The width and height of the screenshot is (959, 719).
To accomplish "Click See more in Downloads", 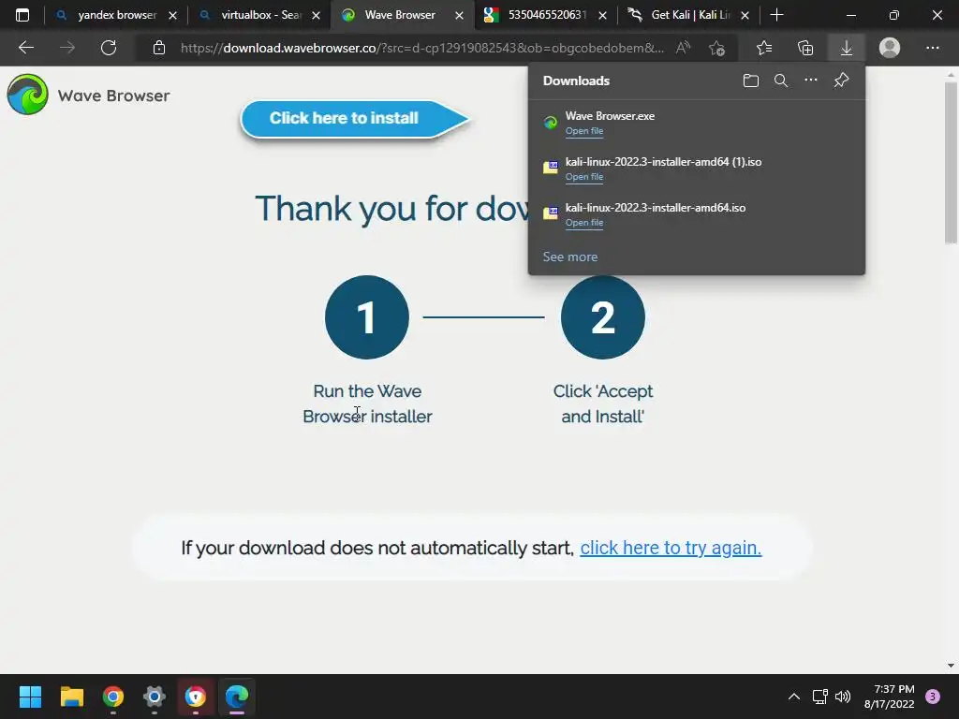I will click(570, 257).
